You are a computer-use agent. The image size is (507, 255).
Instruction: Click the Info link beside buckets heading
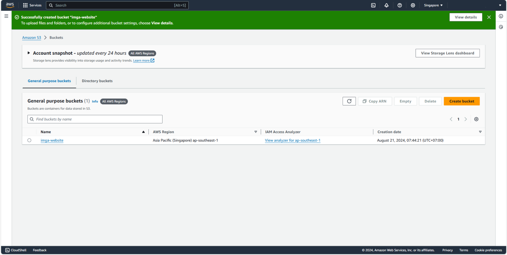coord(95,101)
